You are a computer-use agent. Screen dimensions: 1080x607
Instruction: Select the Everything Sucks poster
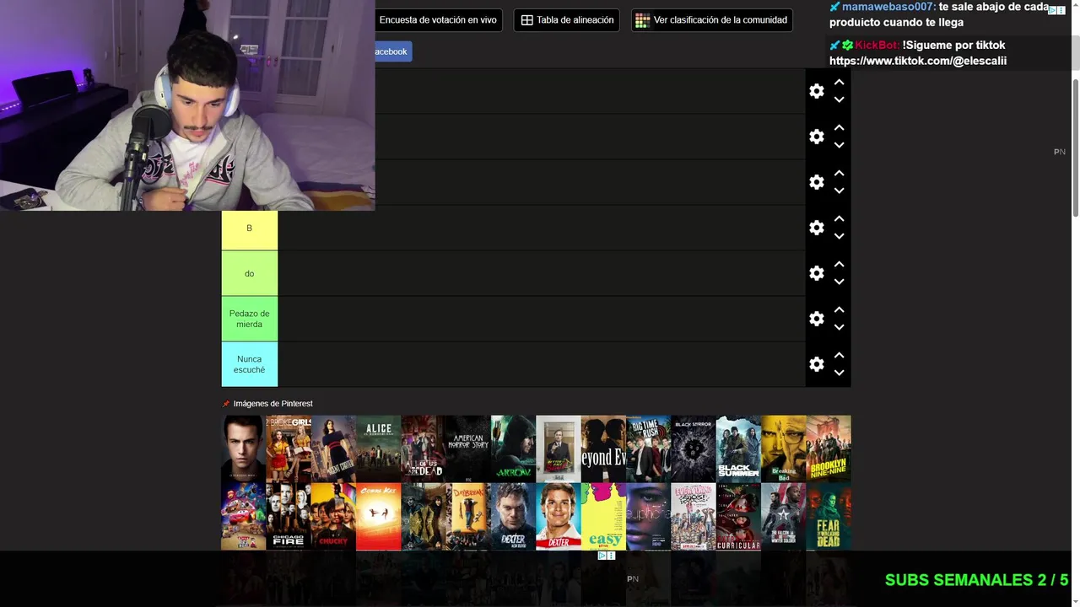point(694,516)
